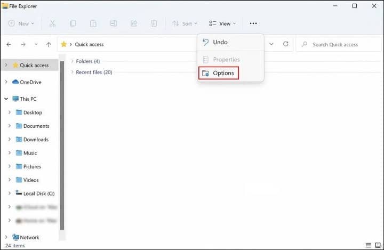Image resolution: width=384 pixels, height=250 pixels.
Task: Select Pictures in the sidebar
Action: pyautogui.click(x=32, y=166)
